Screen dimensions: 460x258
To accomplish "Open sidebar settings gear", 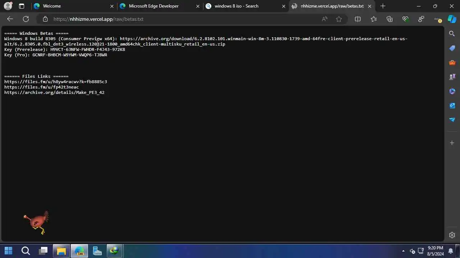I will pos(452,235).
